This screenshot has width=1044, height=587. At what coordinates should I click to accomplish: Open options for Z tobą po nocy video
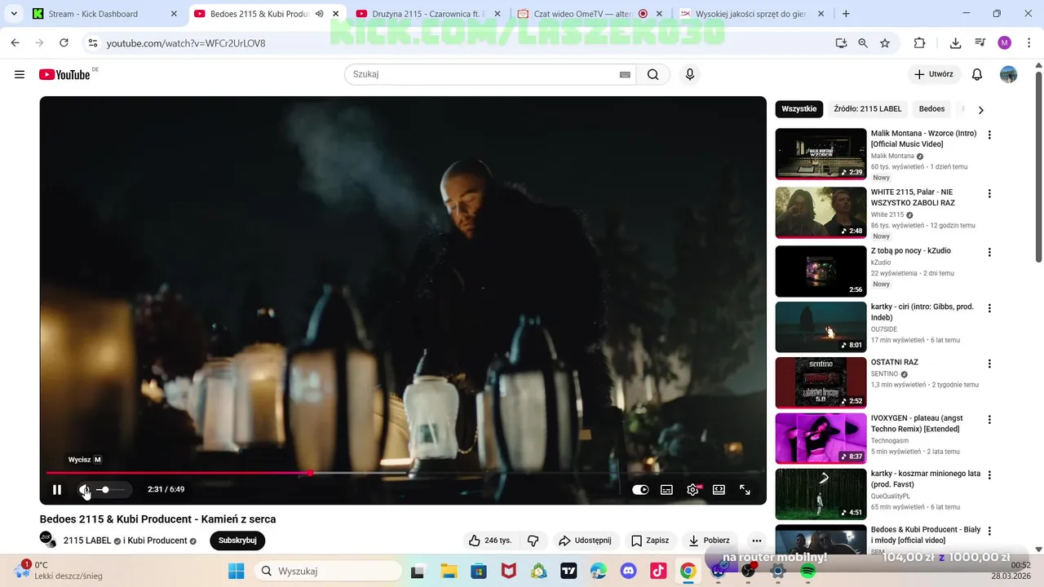(x=989, y=253)
